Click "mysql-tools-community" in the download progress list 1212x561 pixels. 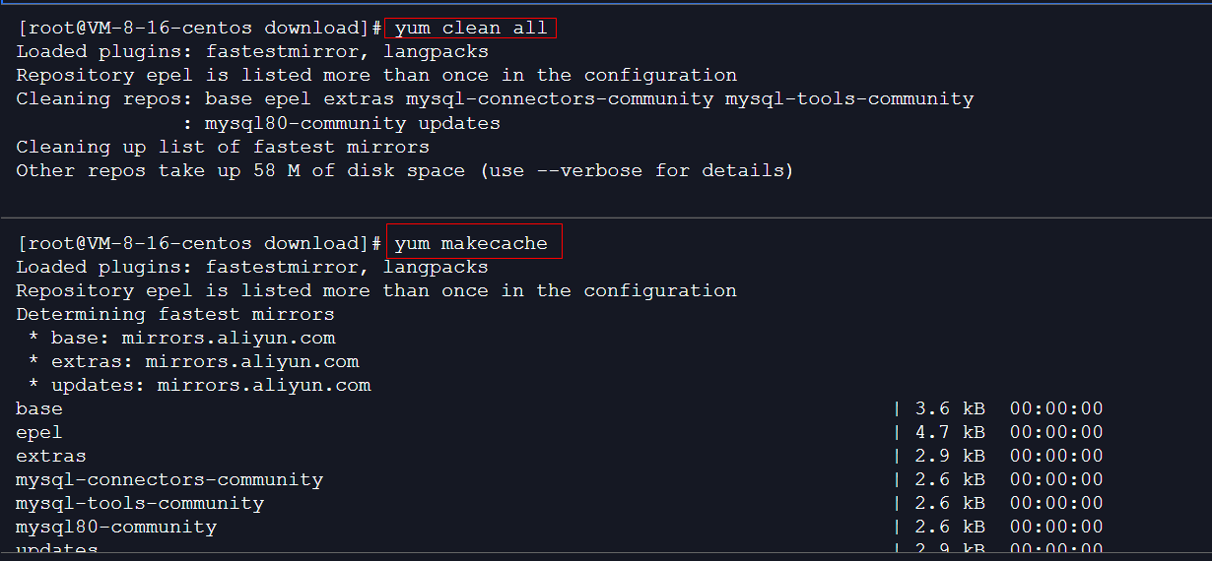tap(140, 504)
